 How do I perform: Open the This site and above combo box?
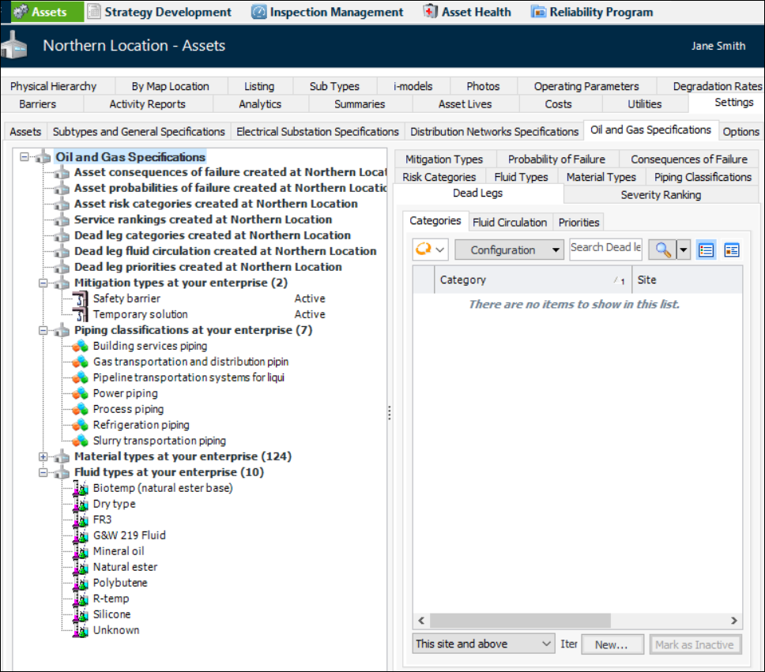pyautogui.click(x=483, y=644)
